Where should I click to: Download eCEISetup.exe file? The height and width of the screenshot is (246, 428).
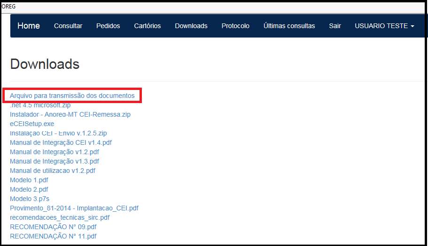[x=32, y=124]
